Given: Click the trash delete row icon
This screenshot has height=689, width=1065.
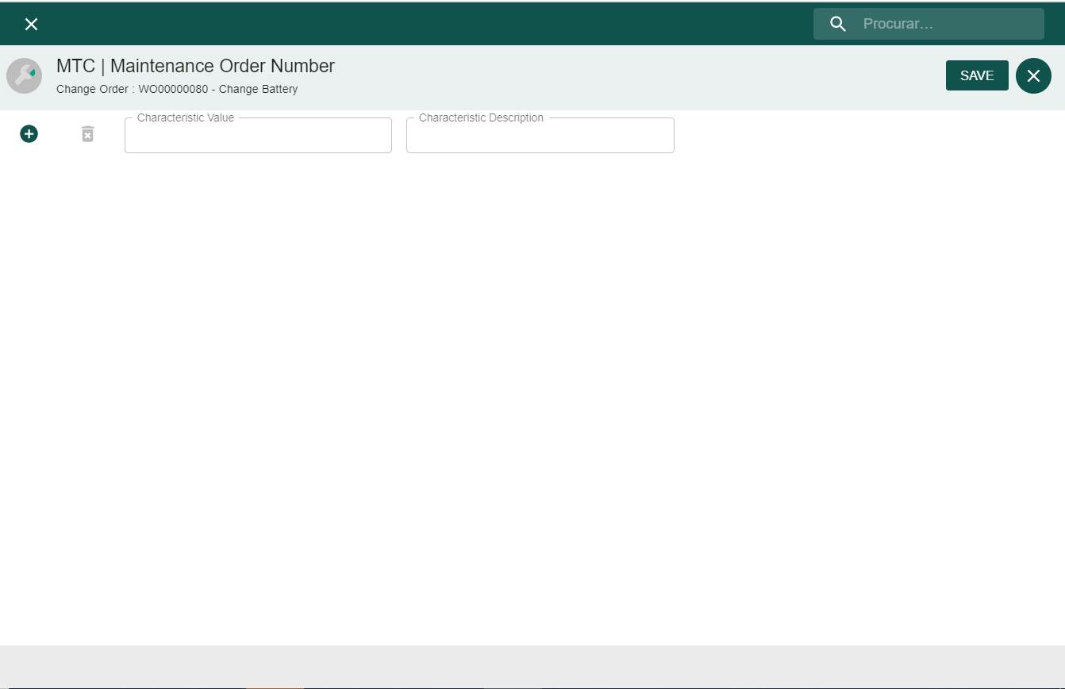Looking at the screenshot, I should point(88,134).
